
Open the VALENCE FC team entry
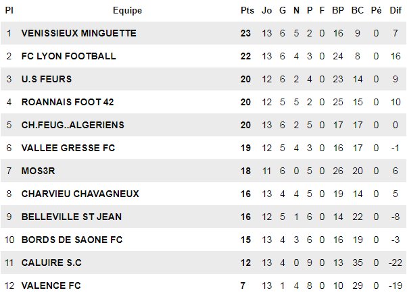click(51, 285)
